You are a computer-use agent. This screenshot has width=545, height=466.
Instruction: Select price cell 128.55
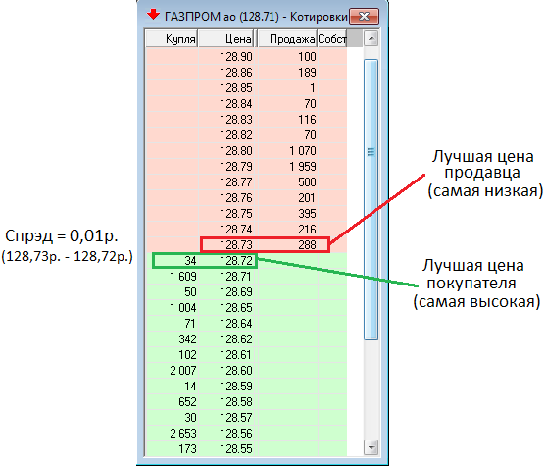click(227, 449)
